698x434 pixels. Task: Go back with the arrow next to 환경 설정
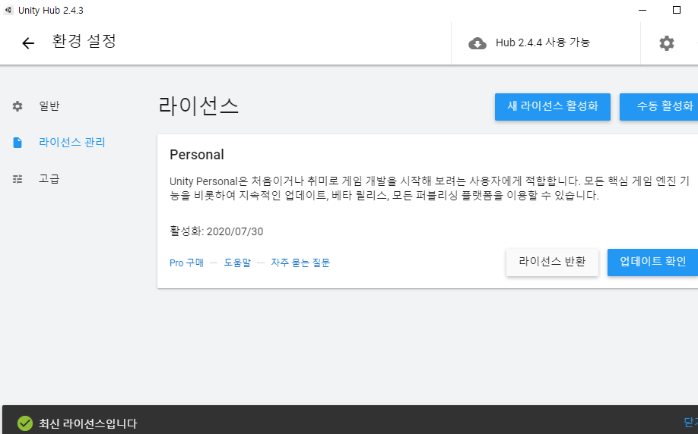click(28, 43)
